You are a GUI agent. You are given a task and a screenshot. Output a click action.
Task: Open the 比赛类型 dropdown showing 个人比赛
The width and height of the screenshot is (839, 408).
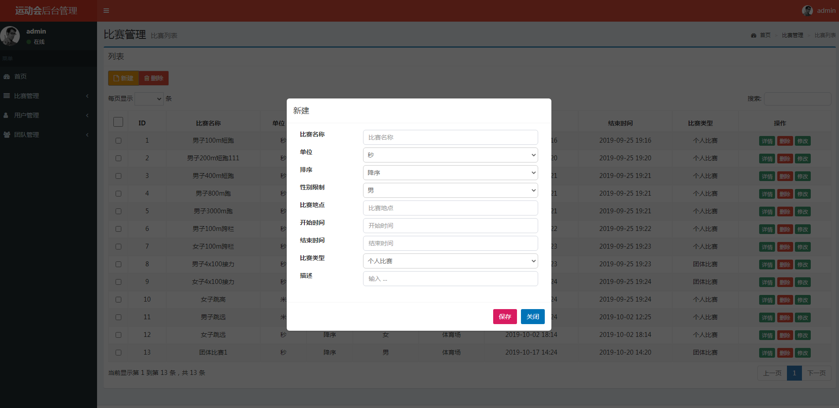pos(450,261)
